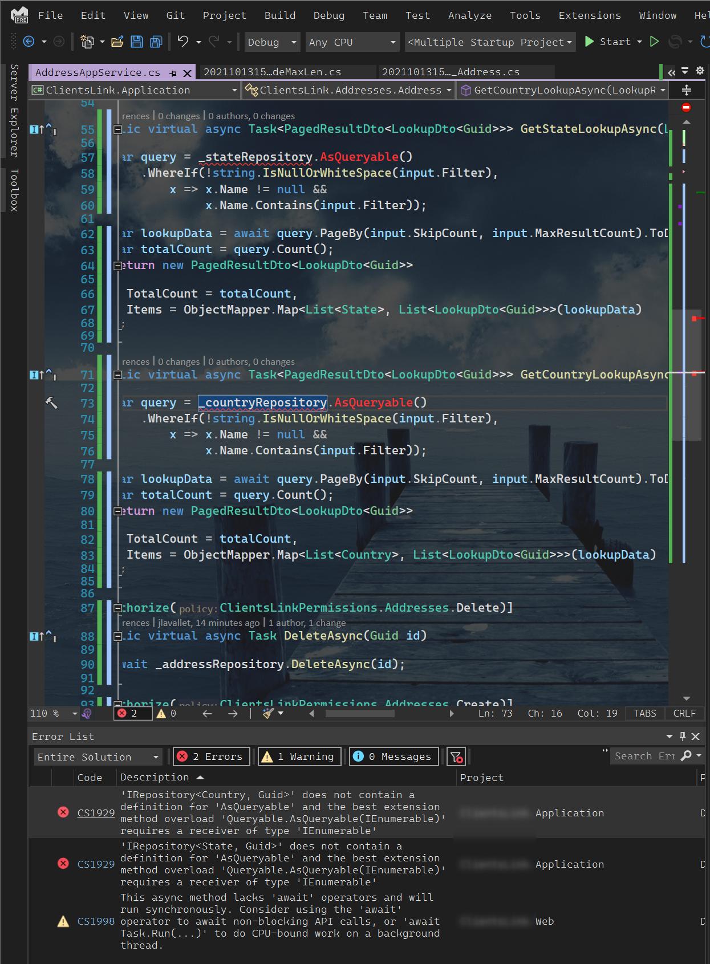Viewport: 710px width, 964px height.
Task: Toggle the 1 Warning filter
Action: [x=300, y=756]
